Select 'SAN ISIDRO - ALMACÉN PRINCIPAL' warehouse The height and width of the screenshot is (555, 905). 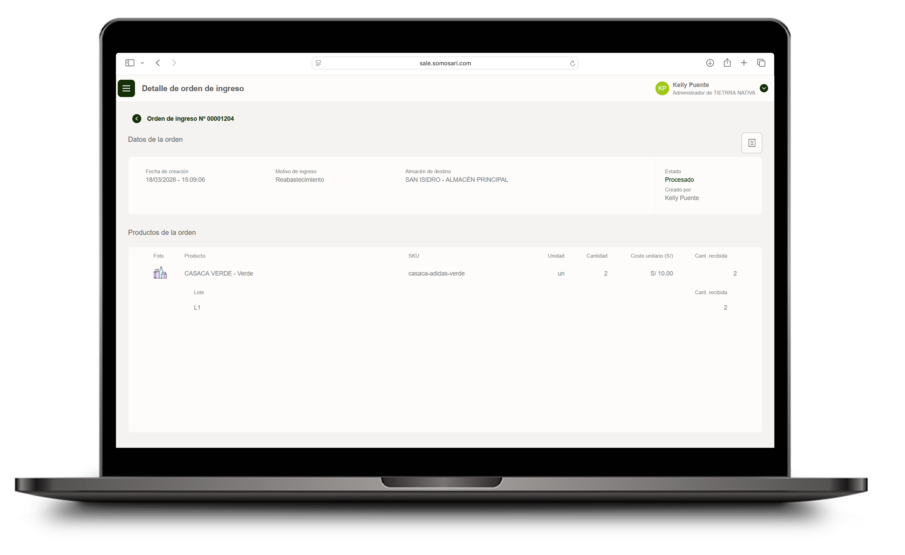(x=457, y=179)
